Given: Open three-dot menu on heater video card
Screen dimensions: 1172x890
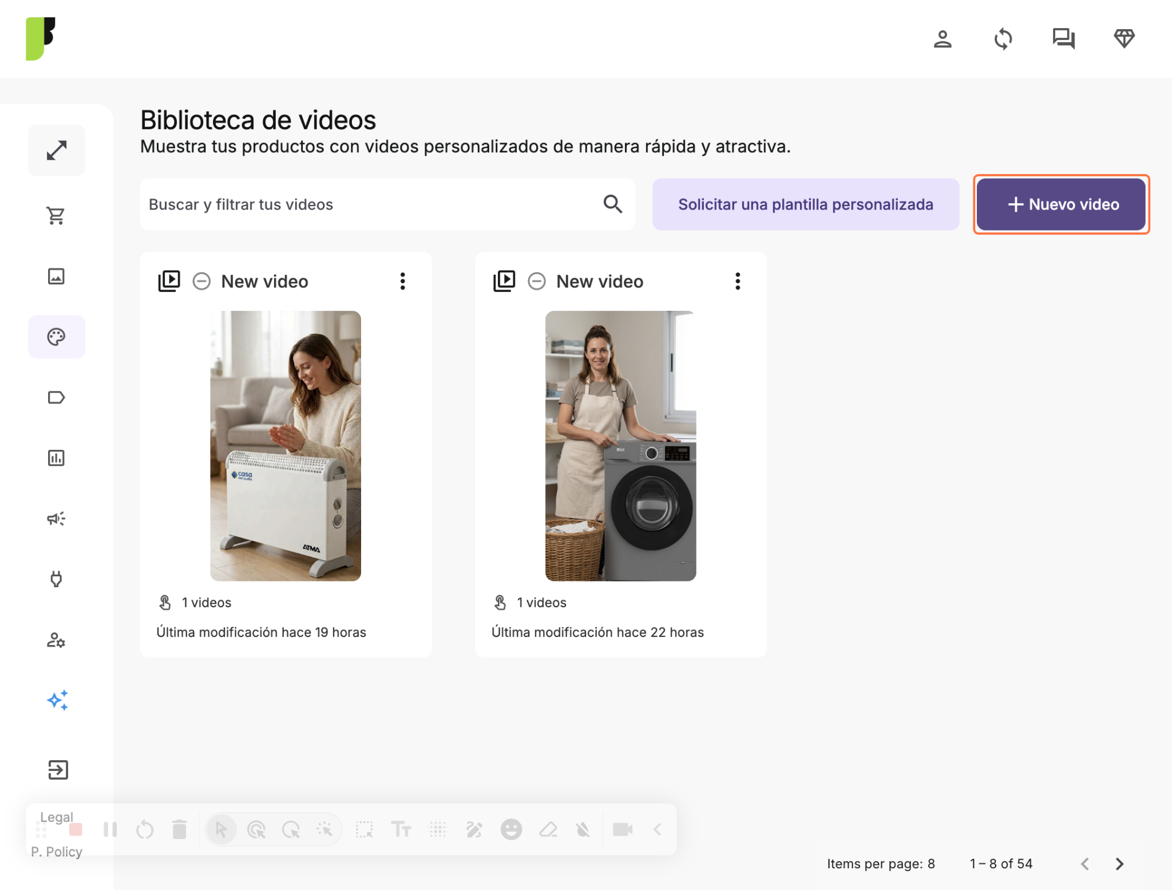Looking at the screenshot, I should (403, 281).
